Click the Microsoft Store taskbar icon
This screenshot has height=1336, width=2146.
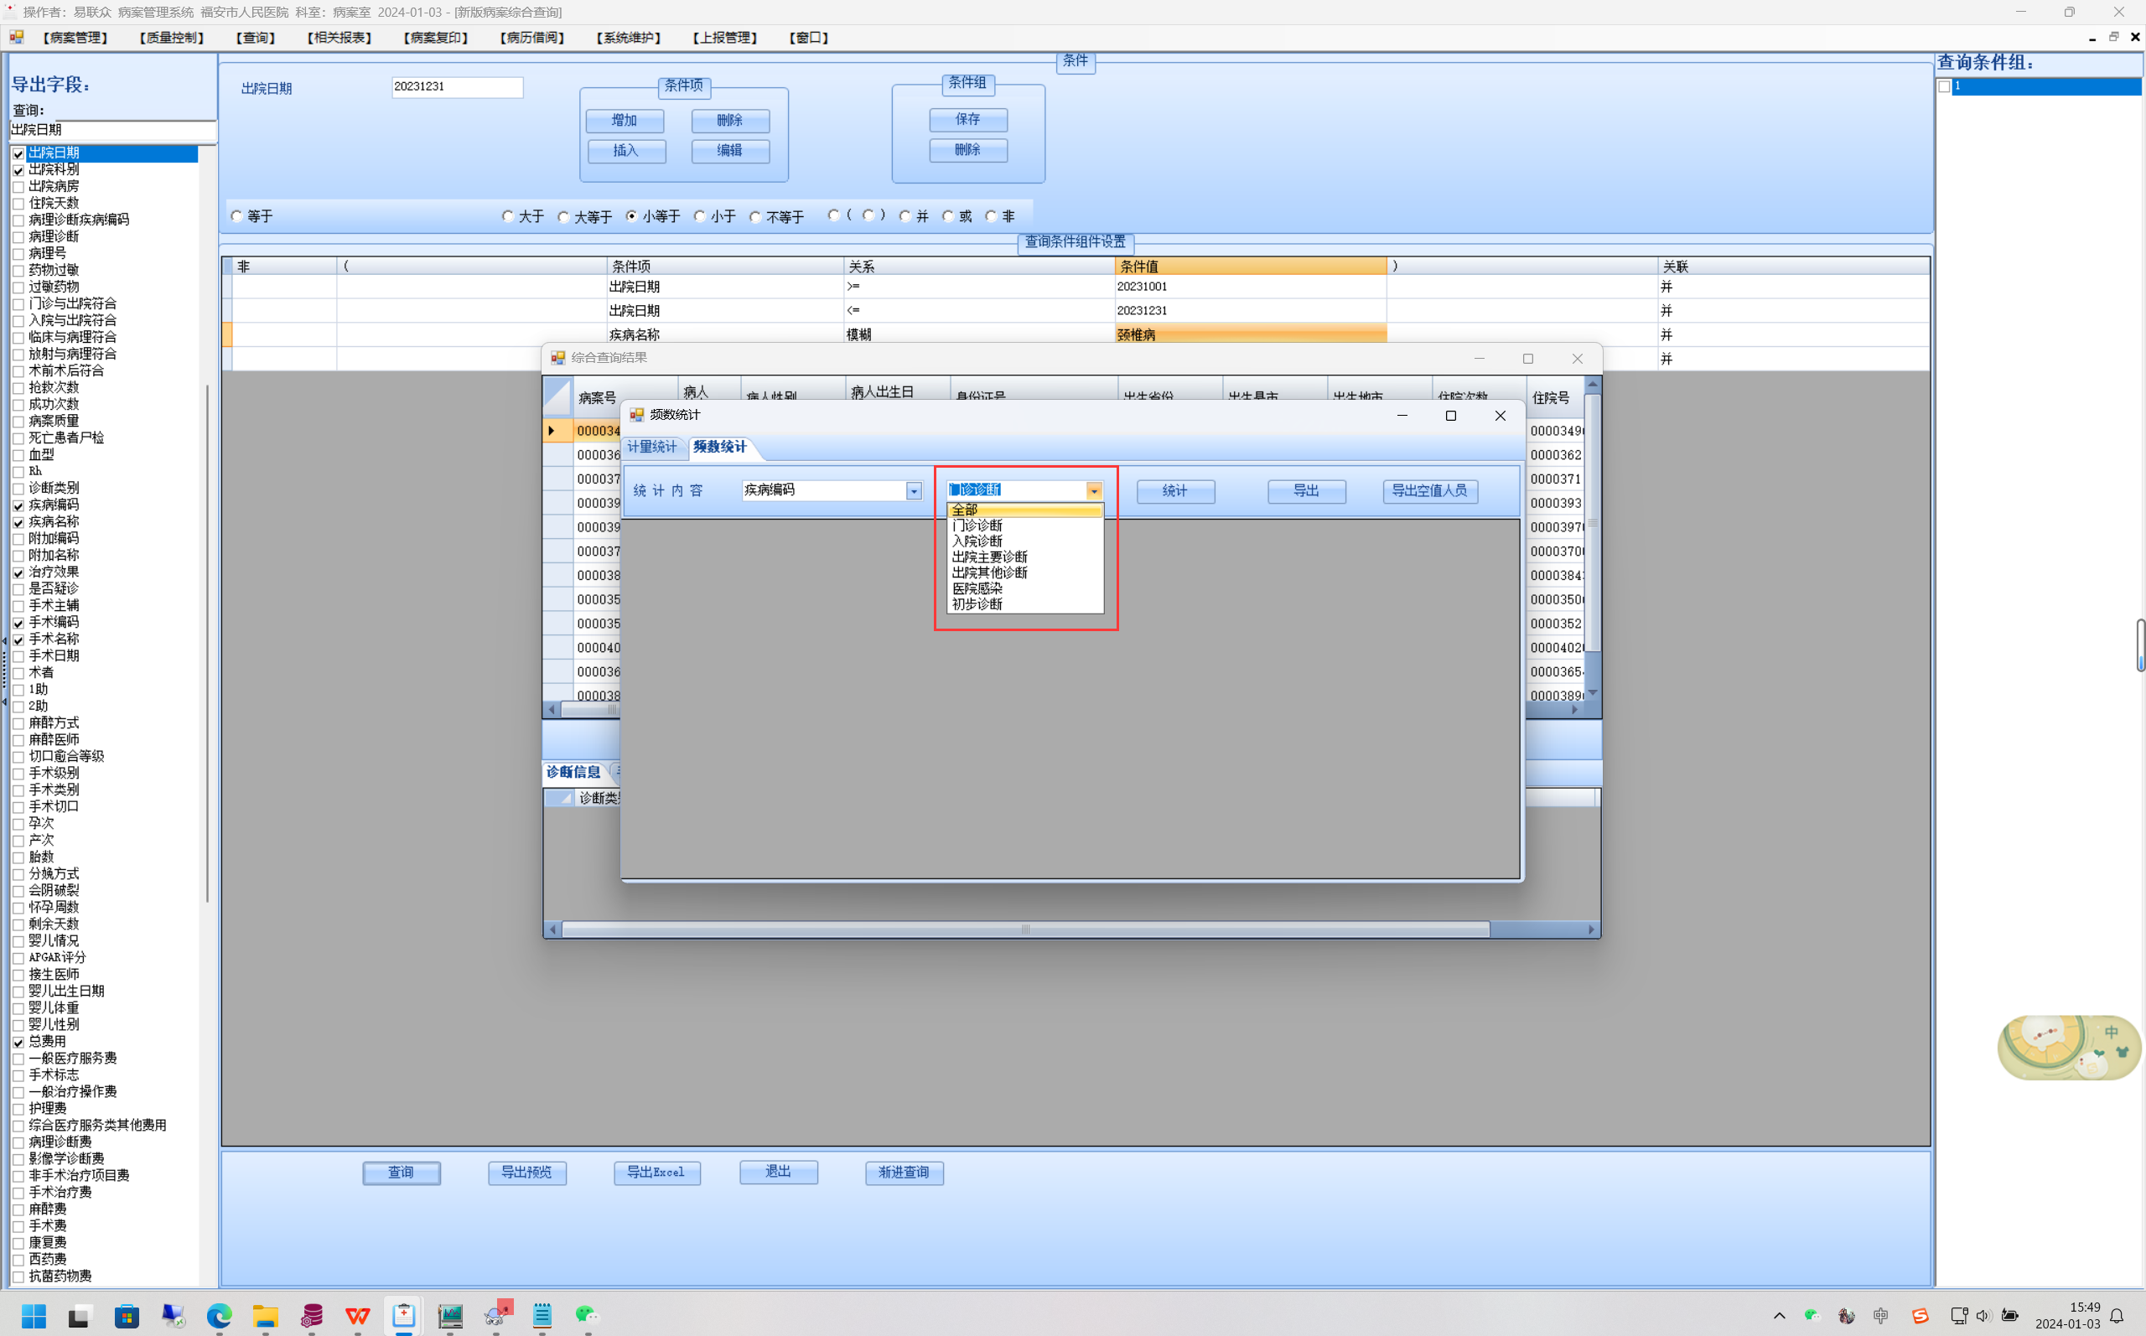127,1316
